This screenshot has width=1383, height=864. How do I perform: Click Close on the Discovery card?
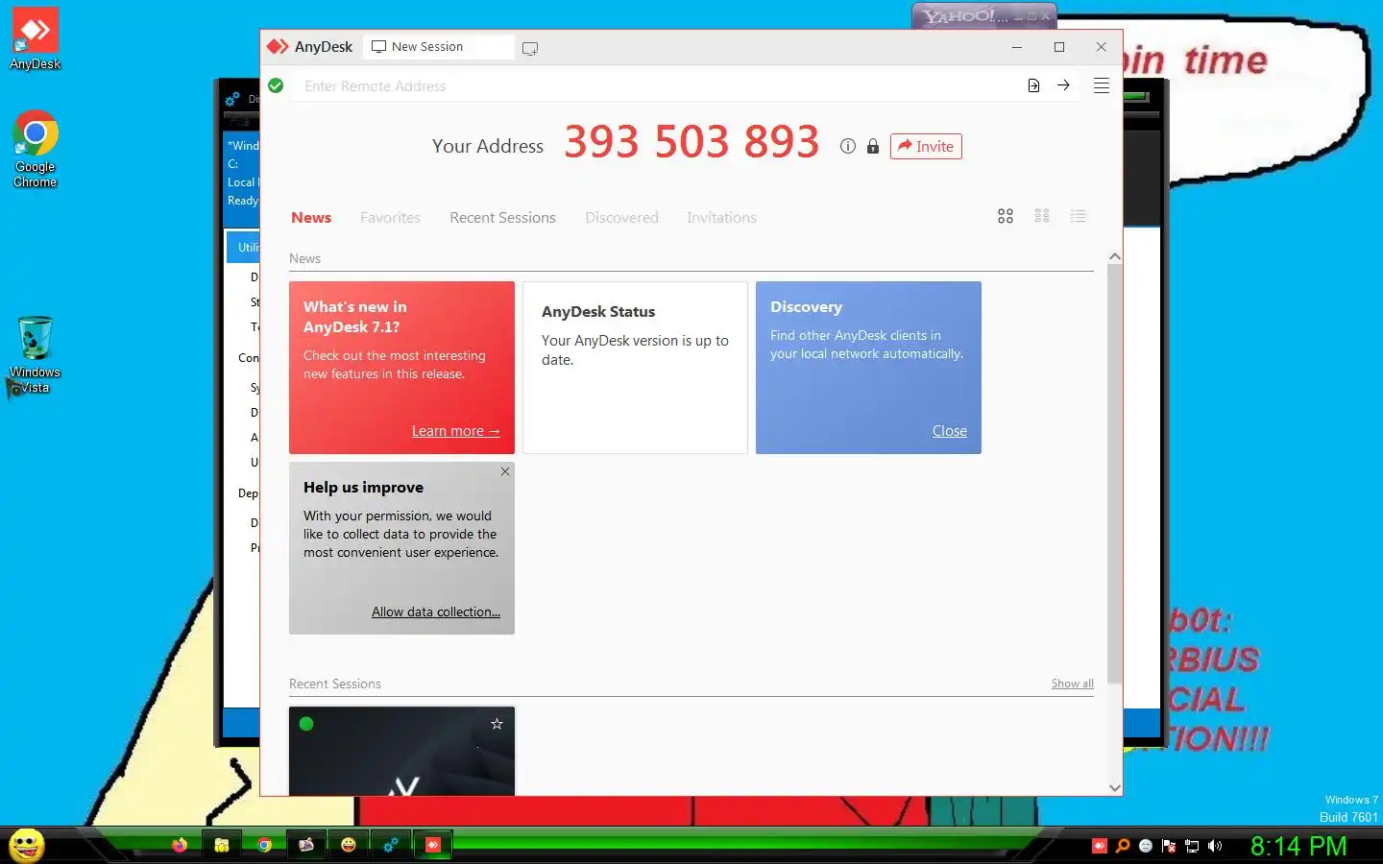949,431
